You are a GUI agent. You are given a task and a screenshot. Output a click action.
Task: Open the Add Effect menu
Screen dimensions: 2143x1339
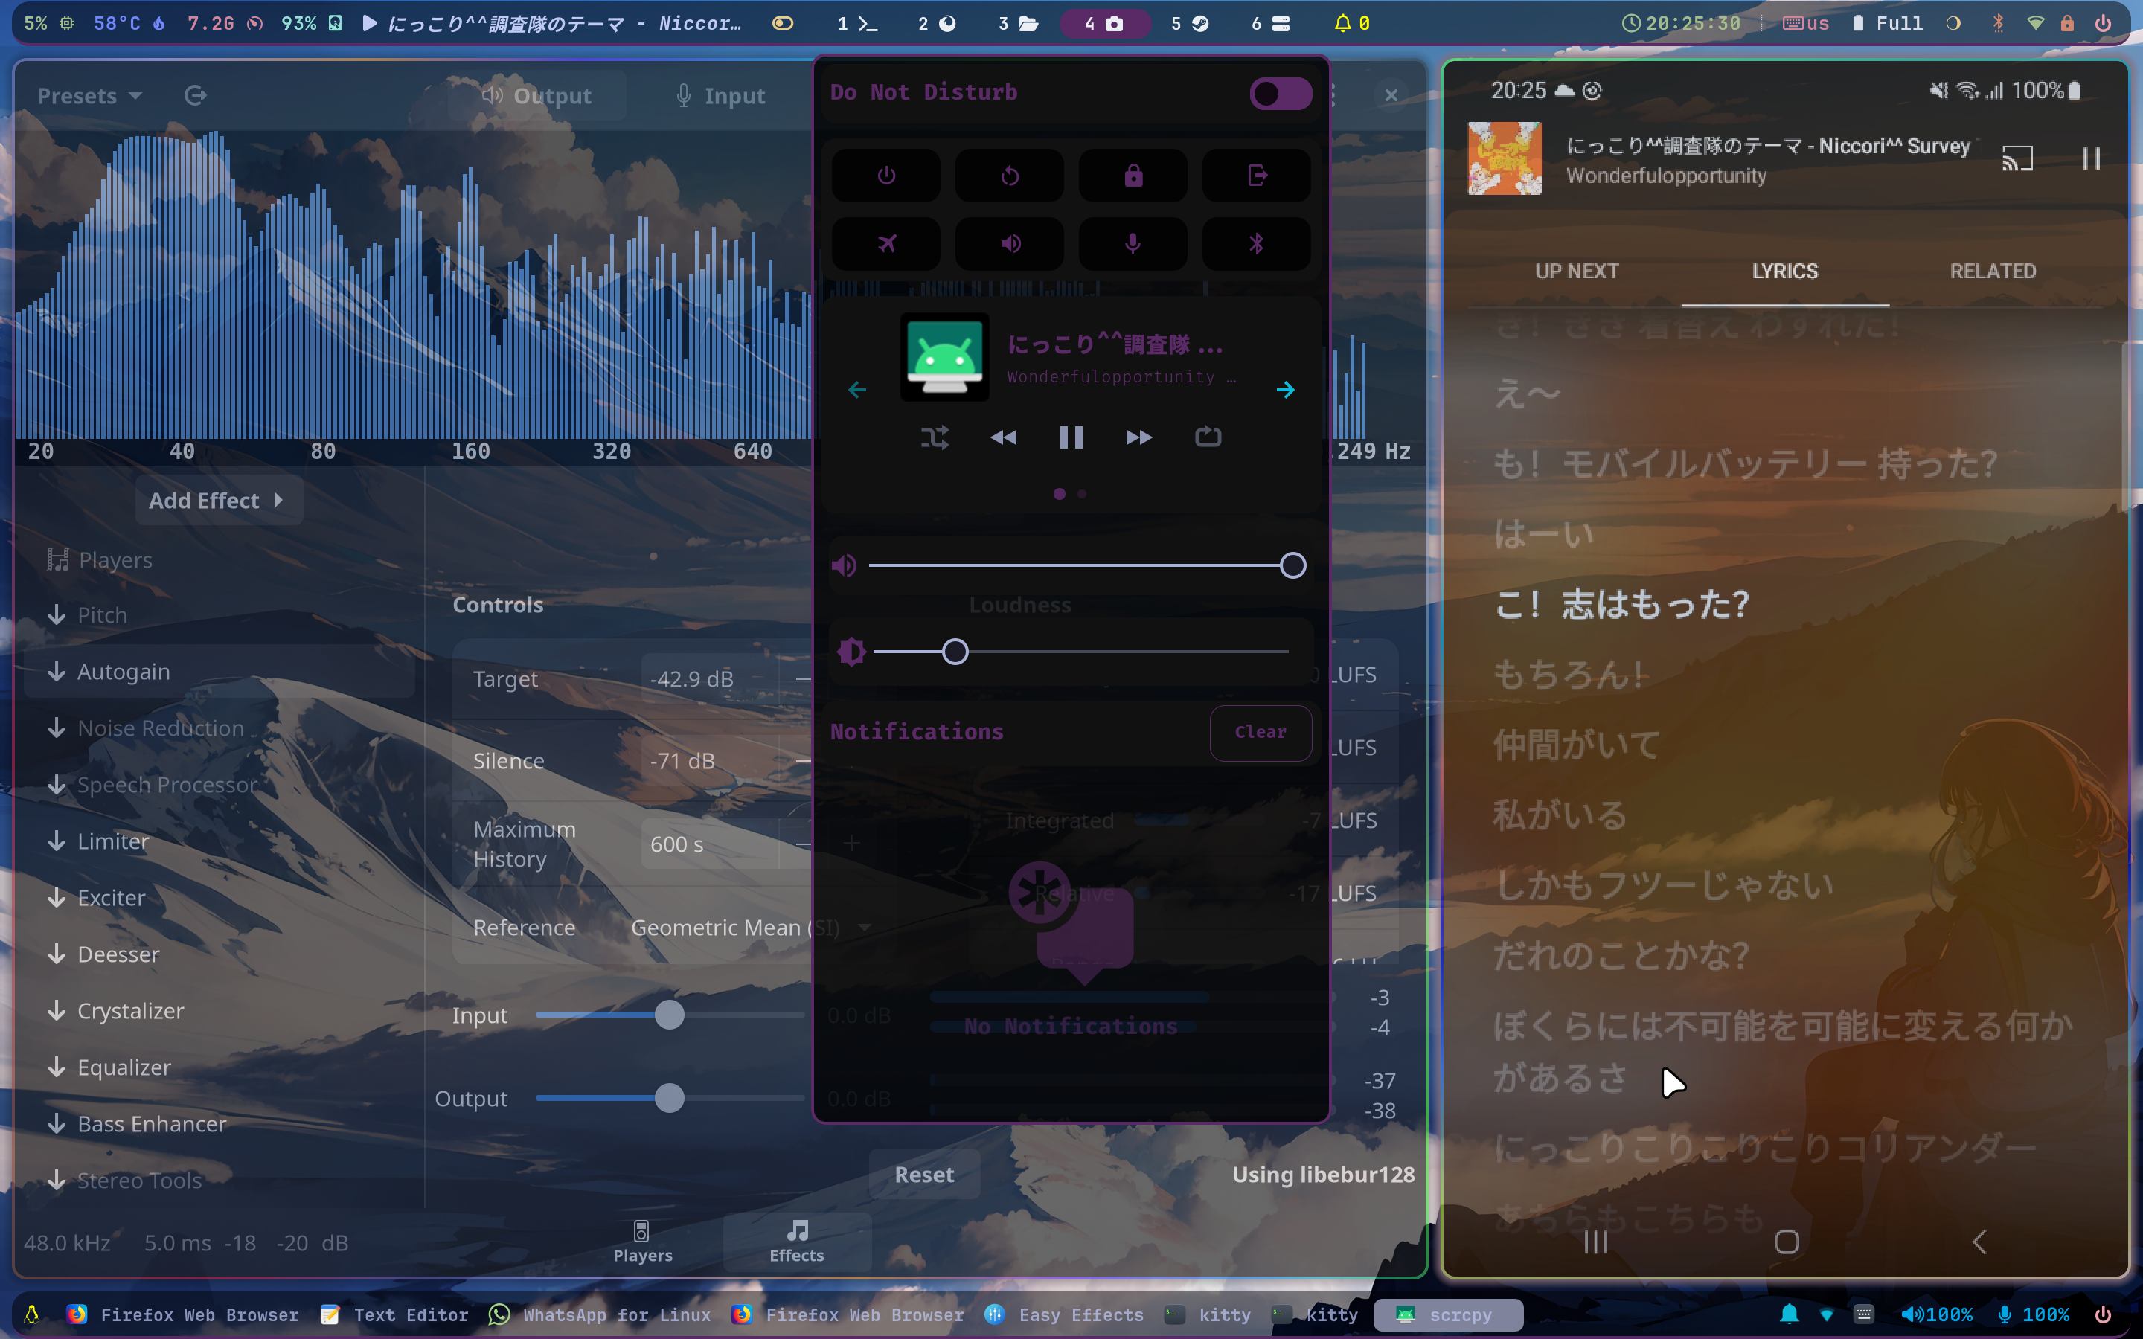click(218, 501)
